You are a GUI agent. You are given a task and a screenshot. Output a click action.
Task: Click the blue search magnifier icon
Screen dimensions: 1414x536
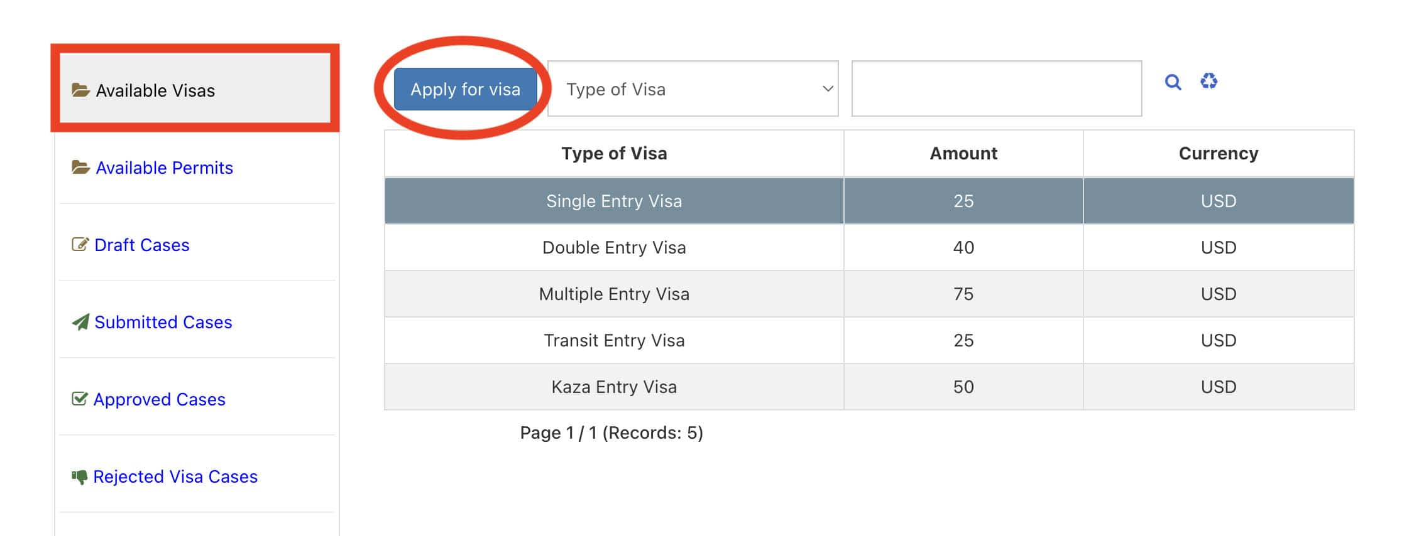pos(1173,82)
